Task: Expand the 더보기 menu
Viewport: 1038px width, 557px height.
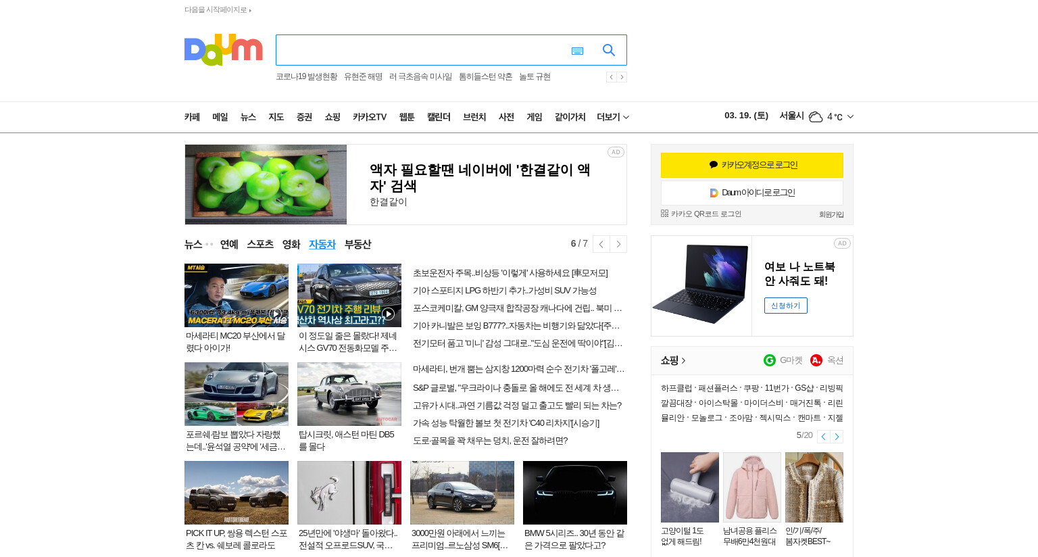Action: coord(613,117)
